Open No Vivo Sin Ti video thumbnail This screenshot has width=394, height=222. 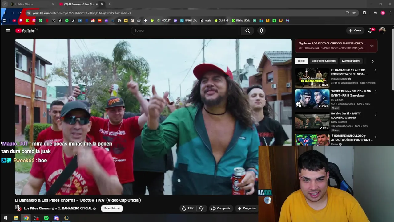[312, 121]
